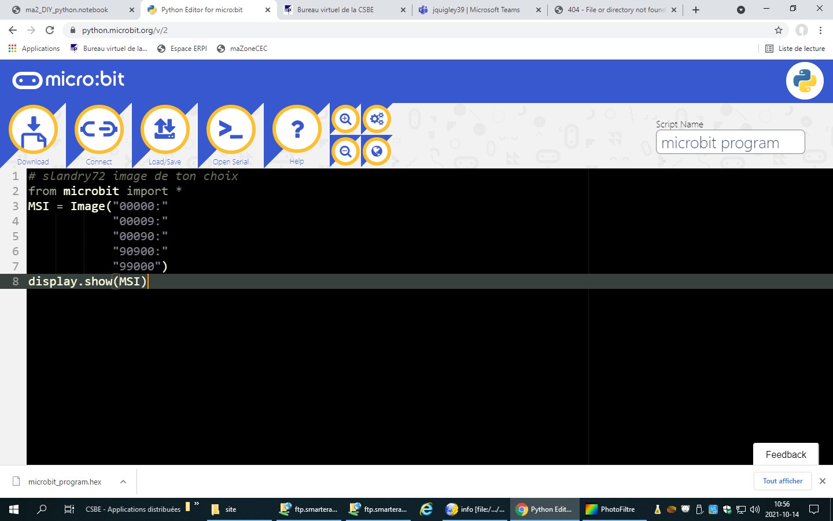833x521 pixels.
Task: Bookmark this page with star icon
Action: click(779, 30)
